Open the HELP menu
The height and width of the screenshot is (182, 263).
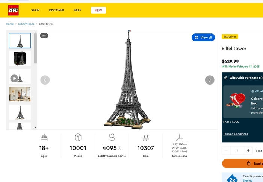pyautogui.click(x=77, y=10)
